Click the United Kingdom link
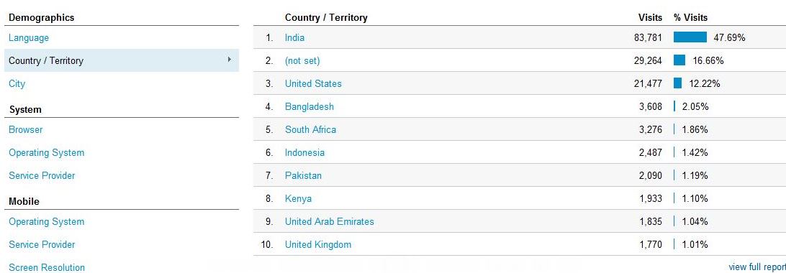The height and width of the screenshot is (273, 786). (318, 245)
